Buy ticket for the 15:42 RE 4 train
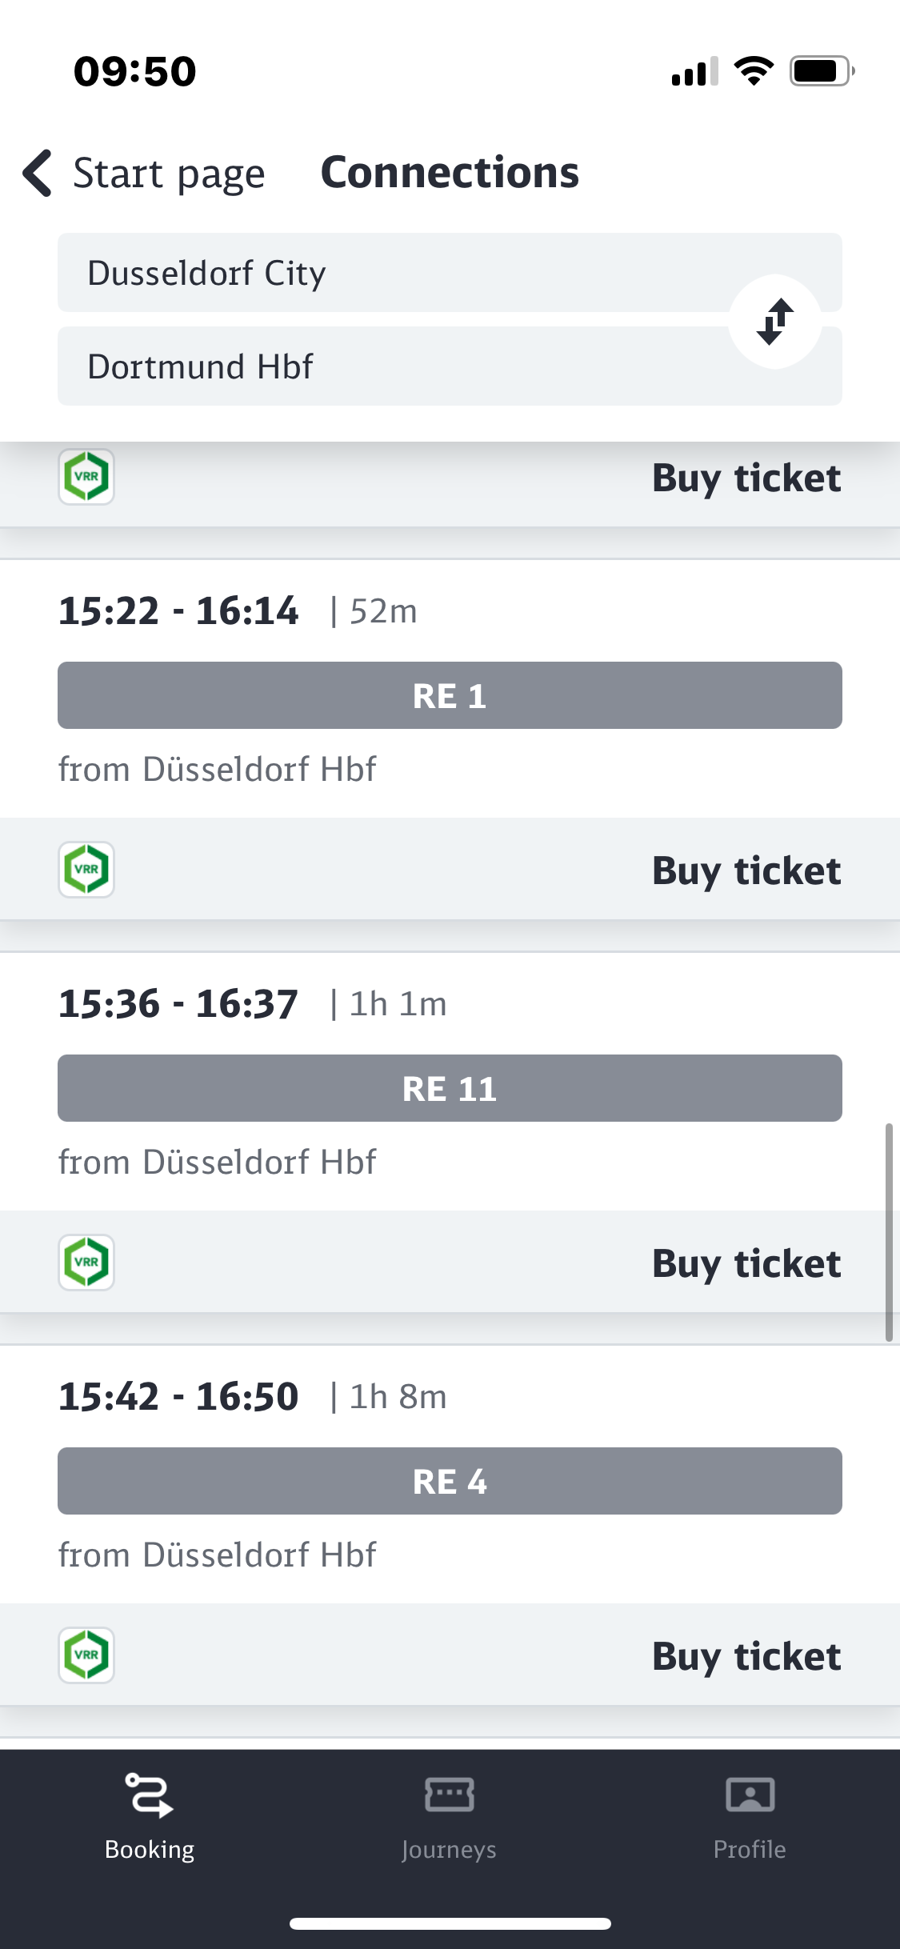Image resolution: width=900 pixels, height=1949 pixels. click(x=746, y=1656)
